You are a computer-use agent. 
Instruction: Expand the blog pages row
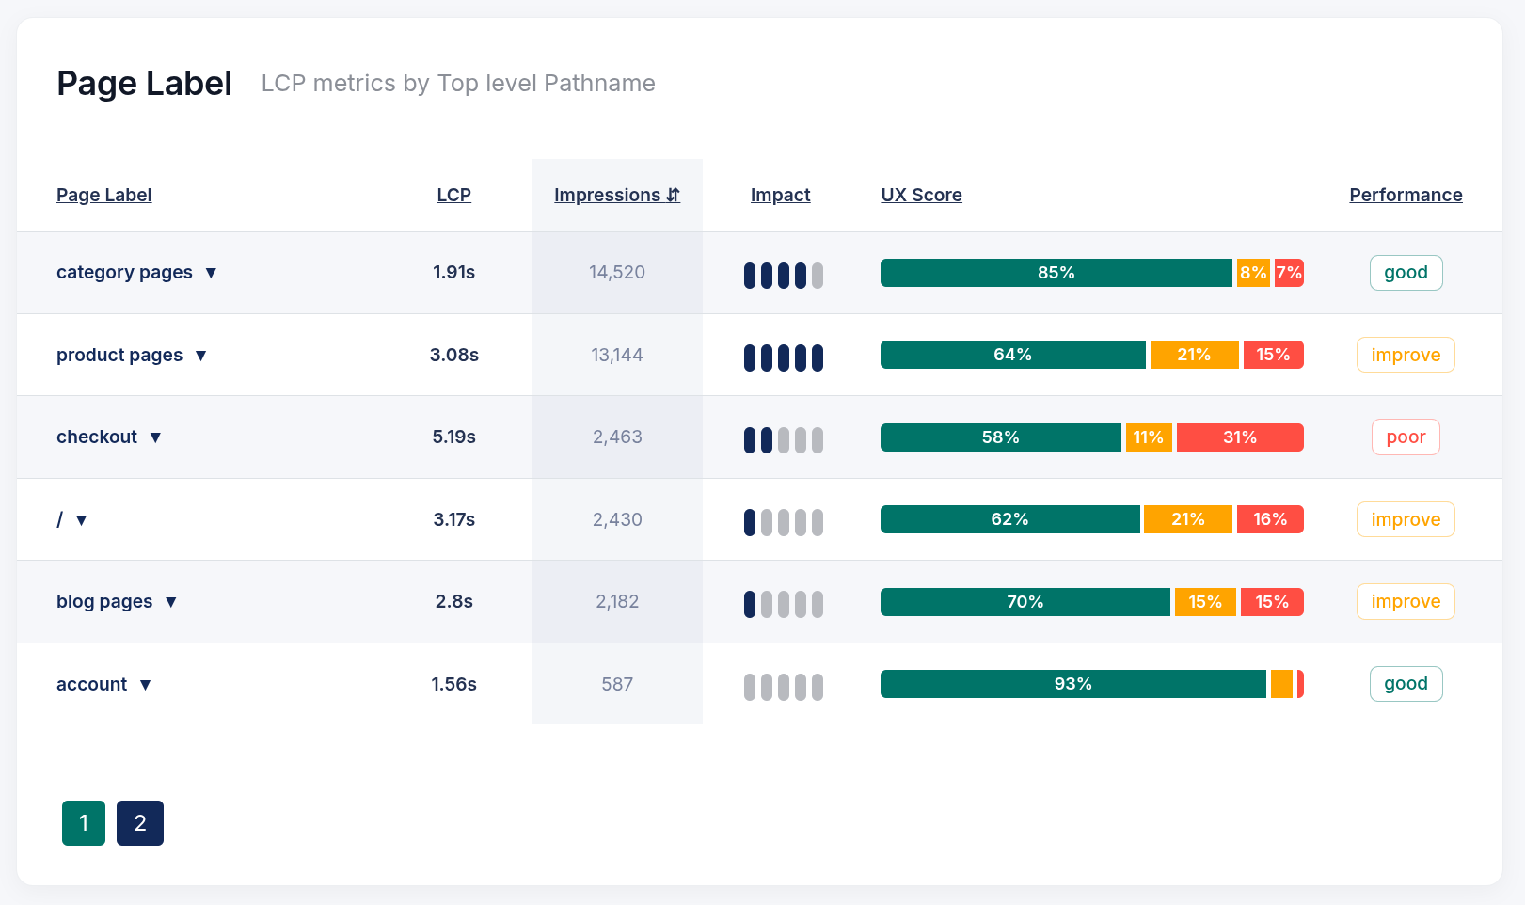[170, 602]
